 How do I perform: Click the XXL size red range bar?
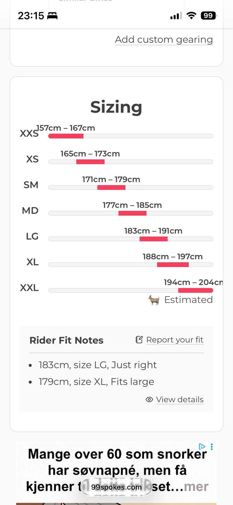195,290
